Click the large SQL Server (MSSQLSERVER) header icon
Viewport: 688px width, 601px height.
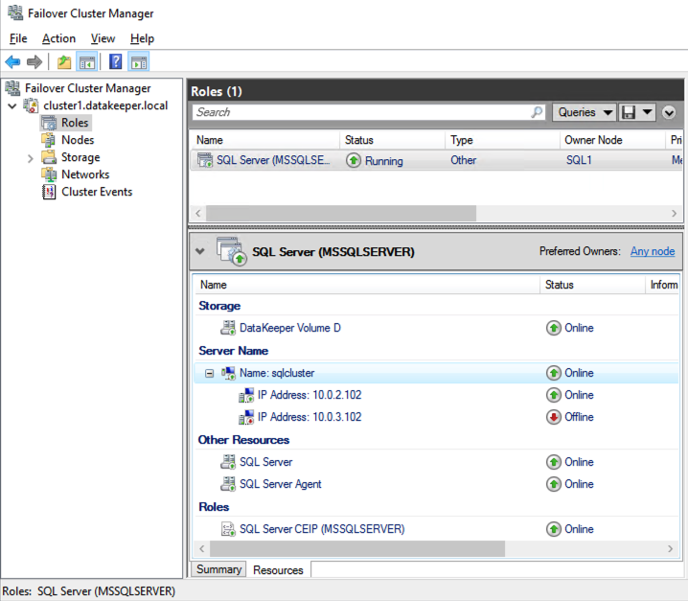point(231,251)
